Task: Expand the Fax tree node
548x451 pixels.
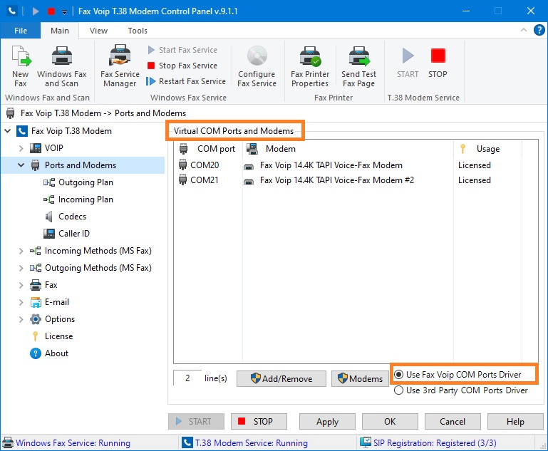Action: (x=21, y=285)
